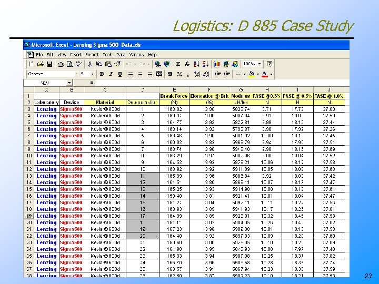Open the Name Box dropdown arrow
This screenshot has height=284, width=379.
tap(69, 83)
